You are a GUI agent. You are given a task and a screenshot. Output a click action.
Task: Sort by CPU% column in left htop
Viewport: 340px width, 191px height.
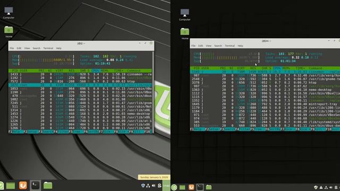coord(96,71)
